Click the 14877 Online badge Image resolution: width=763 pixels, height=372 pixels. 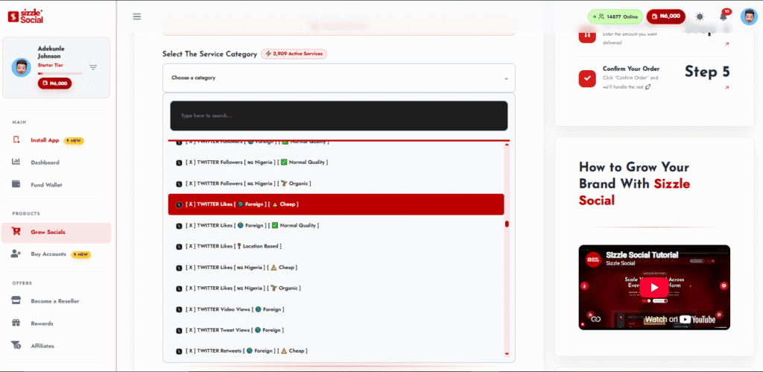[x=615, y=16]
